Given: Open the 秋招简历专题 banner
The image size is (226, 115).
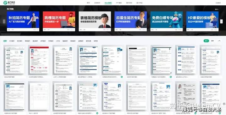Looking at the screenshot, I should coord(23,21).
